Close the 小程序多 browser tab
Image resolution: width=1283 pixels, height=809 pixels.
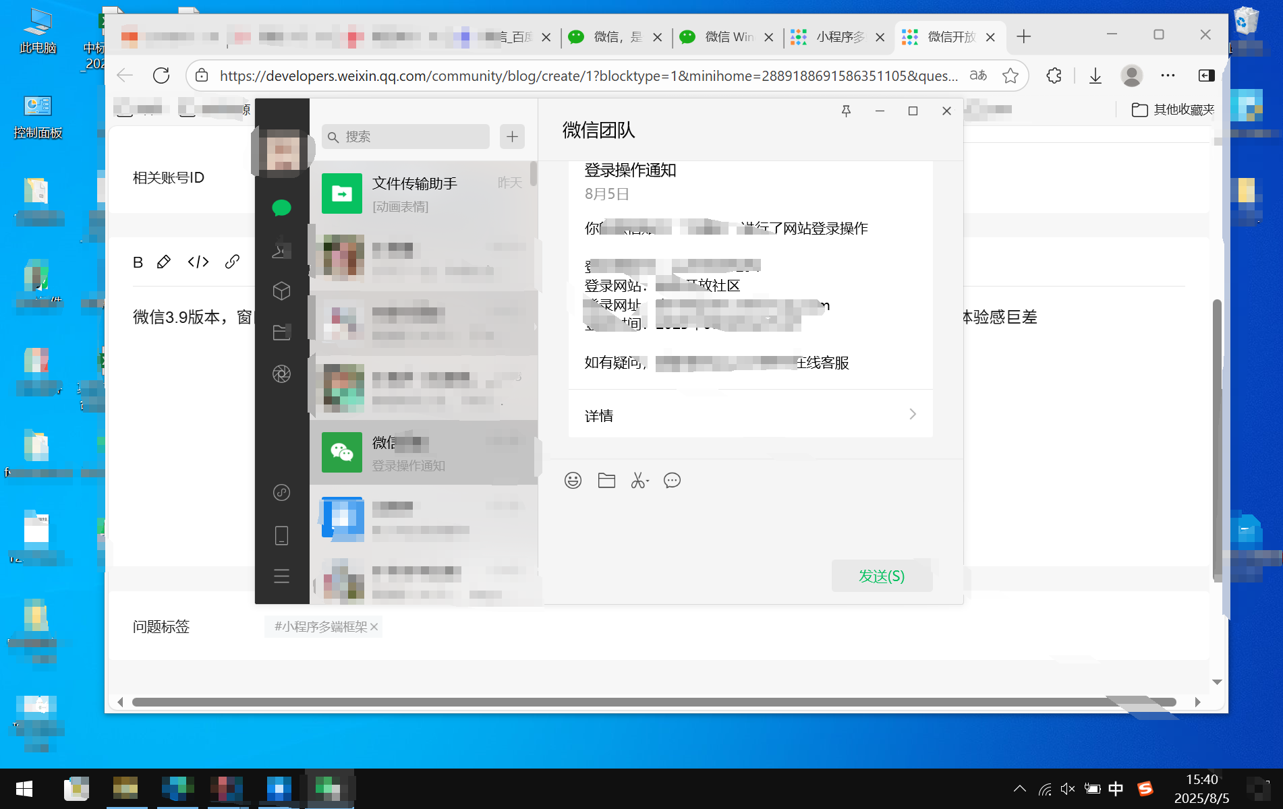point(880,37)
